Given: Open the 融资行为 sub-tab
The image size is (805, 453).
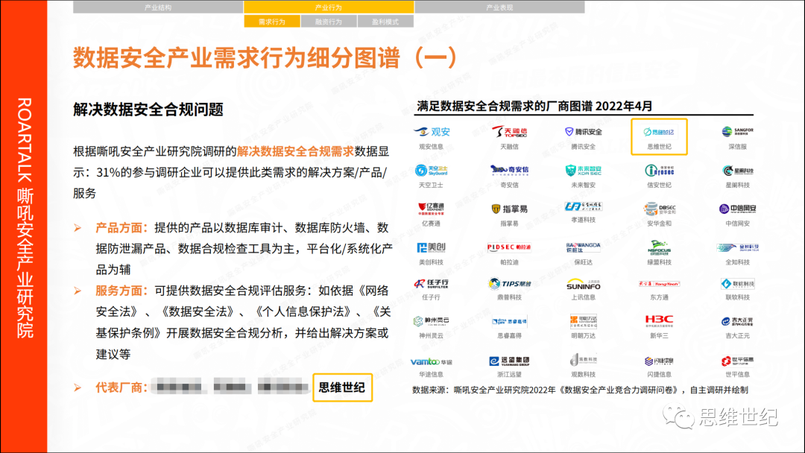Looking at the screenshot, I should (x=329, y=22).
